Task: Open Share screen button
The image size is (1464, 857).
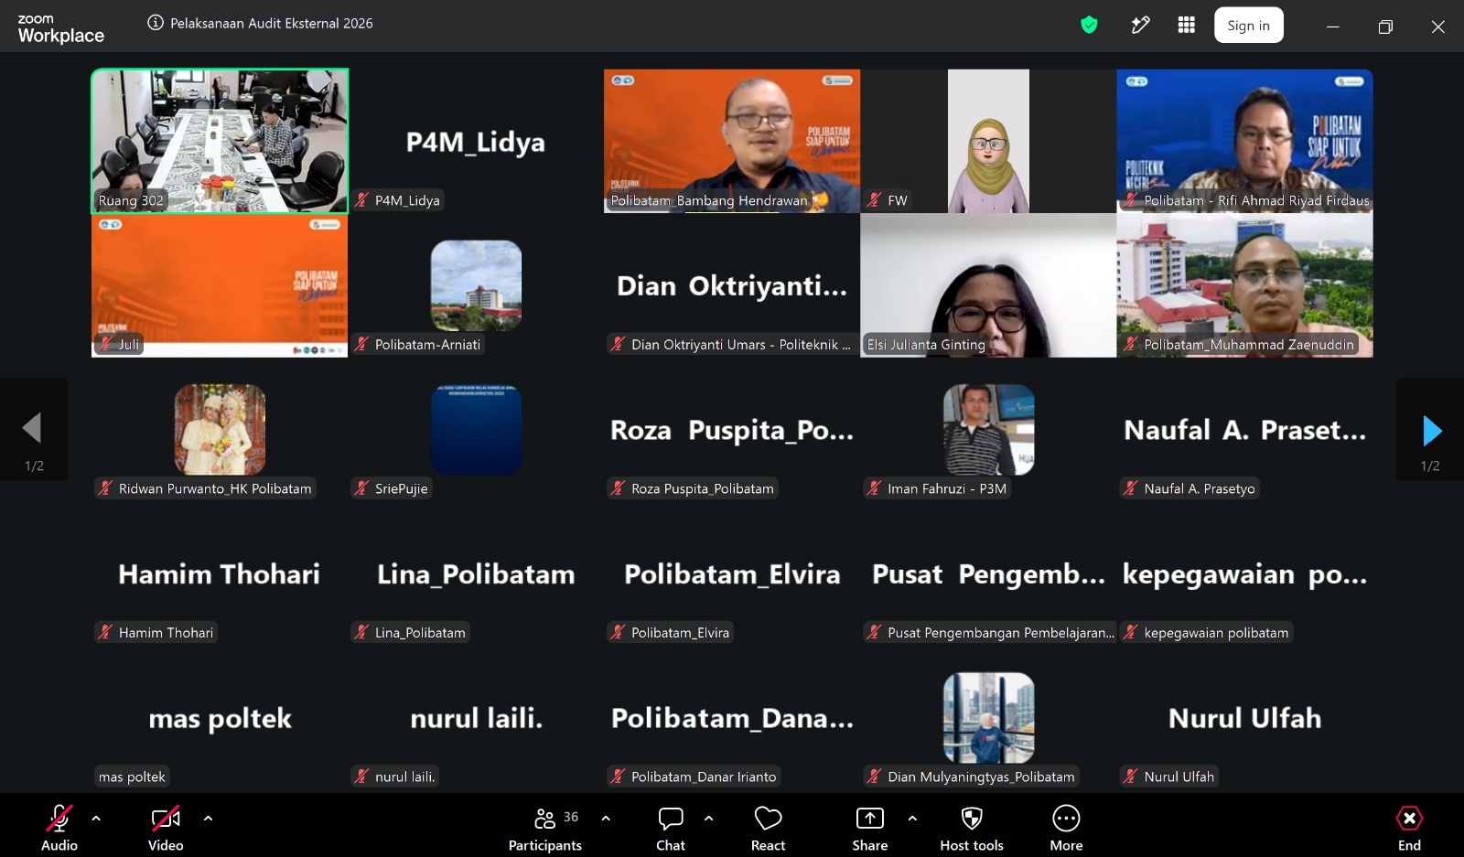Action: pyautogui.click(x=870, y=828)
